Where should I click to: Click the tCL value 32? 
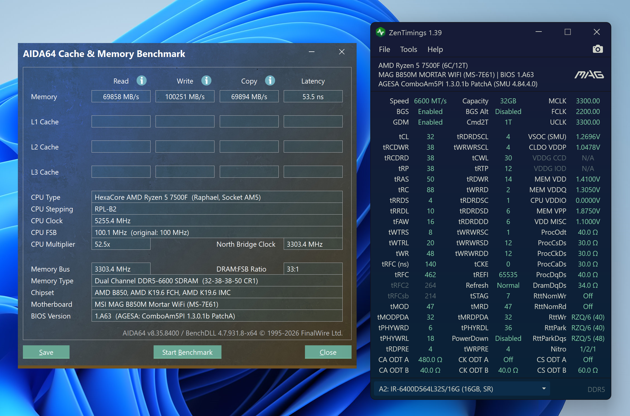(430, 137)
